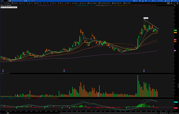Open the symbol dropdown arrow beside PURR
179x114 pixels.
point(8,1)
